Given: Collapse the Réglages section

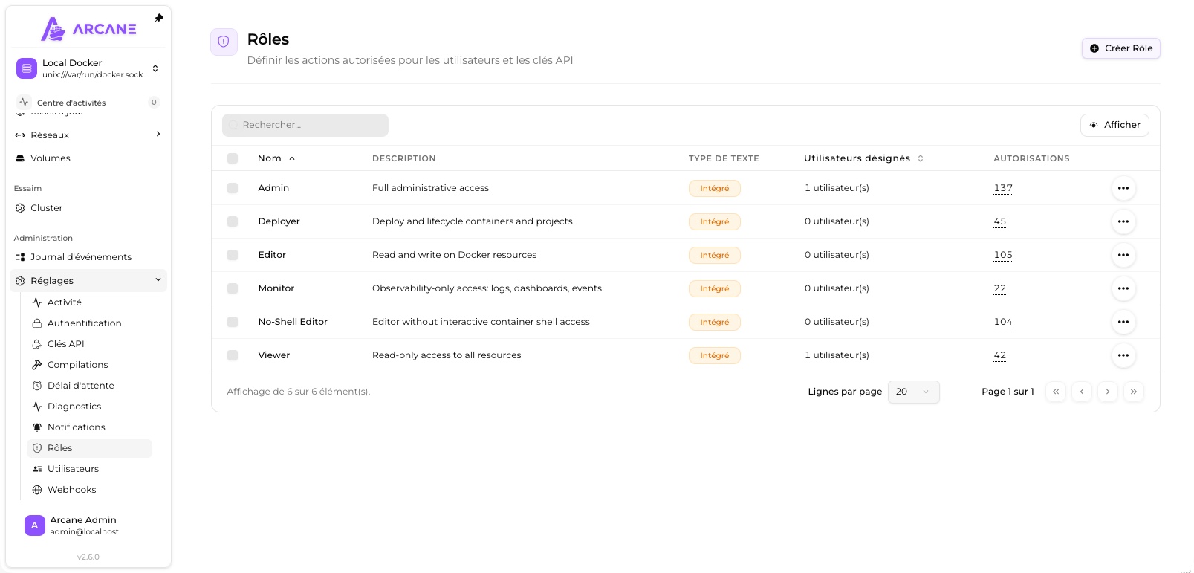Looking at the screenshot, I should pos(88,281).
